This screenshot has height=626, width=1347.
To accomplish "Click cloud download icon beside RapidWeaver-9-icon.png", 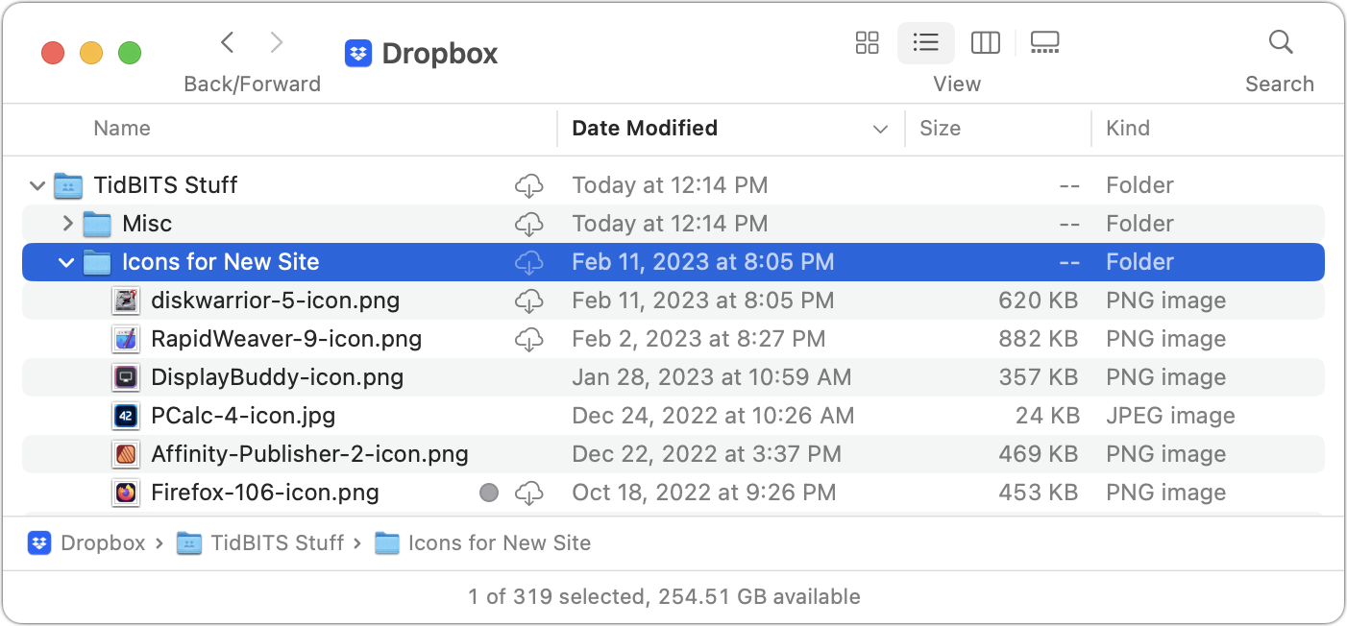I will click(528, 339).
